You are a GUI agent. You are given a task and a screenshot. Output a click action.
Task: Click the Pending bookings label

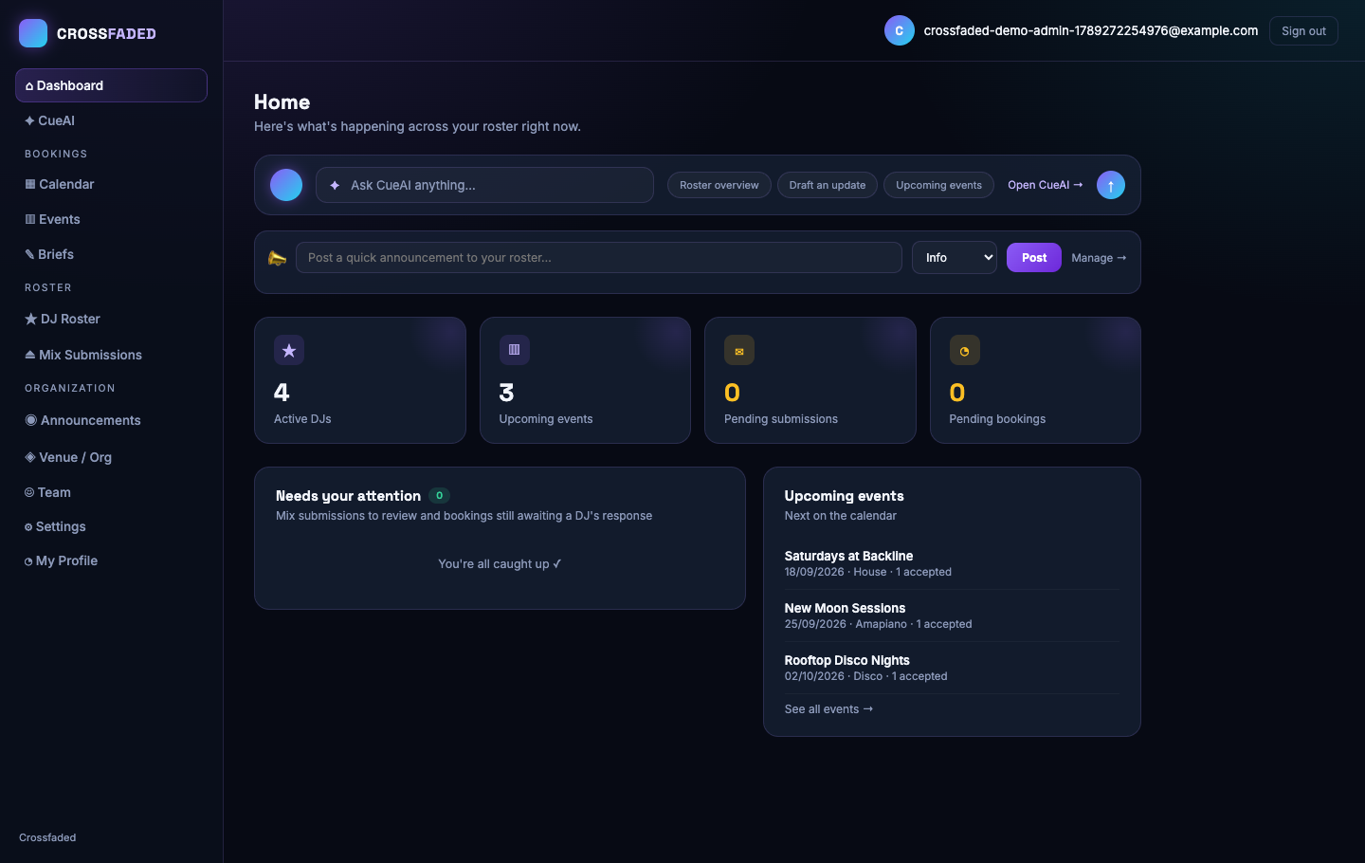point(997,419)
